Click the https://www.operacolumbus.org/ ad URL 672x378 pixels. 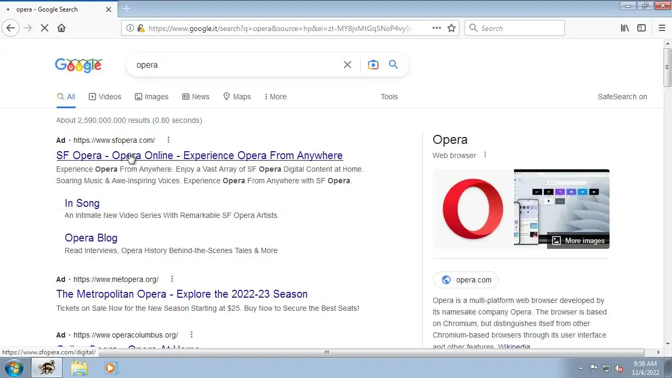click(125, 335)
